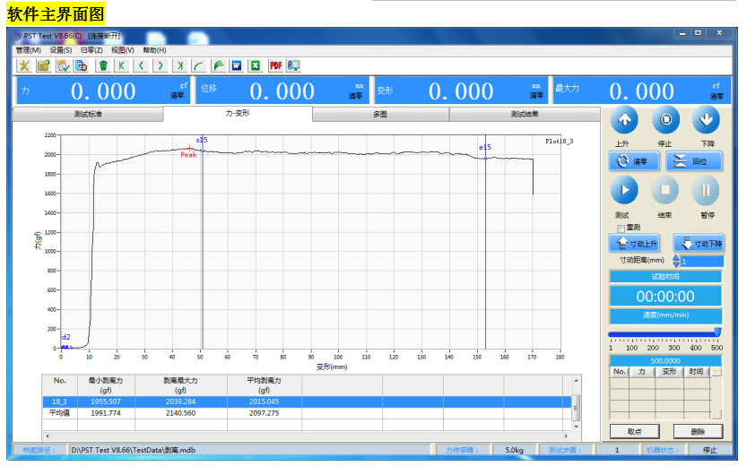The width and height of the screenshot is (747, 466).
Task: Click the 回位 return button
Action: pos(694,161)
